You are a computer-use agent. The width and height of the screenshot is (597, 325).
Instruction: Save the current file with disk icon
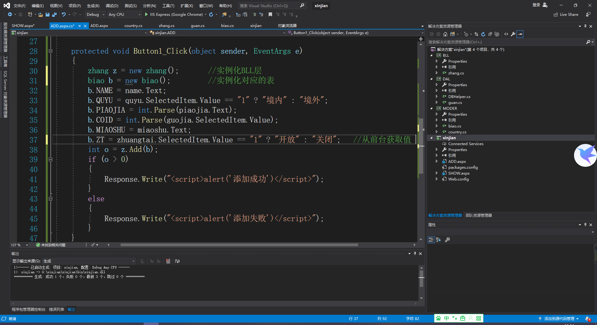(x=48, y=15)
